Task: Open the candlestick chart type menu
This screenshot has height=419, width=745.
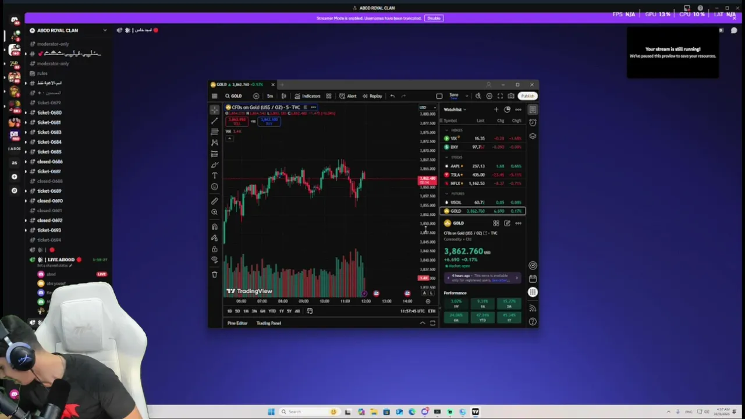Action: click(284, 96)
